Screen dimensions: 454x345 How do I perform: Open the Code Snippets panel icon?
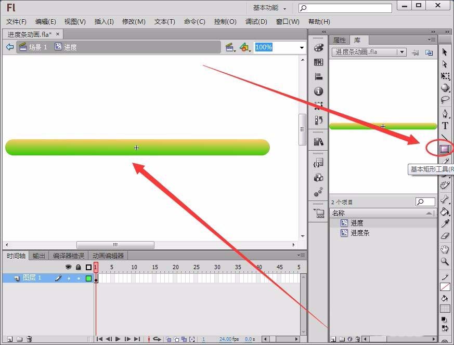(318, 163)
